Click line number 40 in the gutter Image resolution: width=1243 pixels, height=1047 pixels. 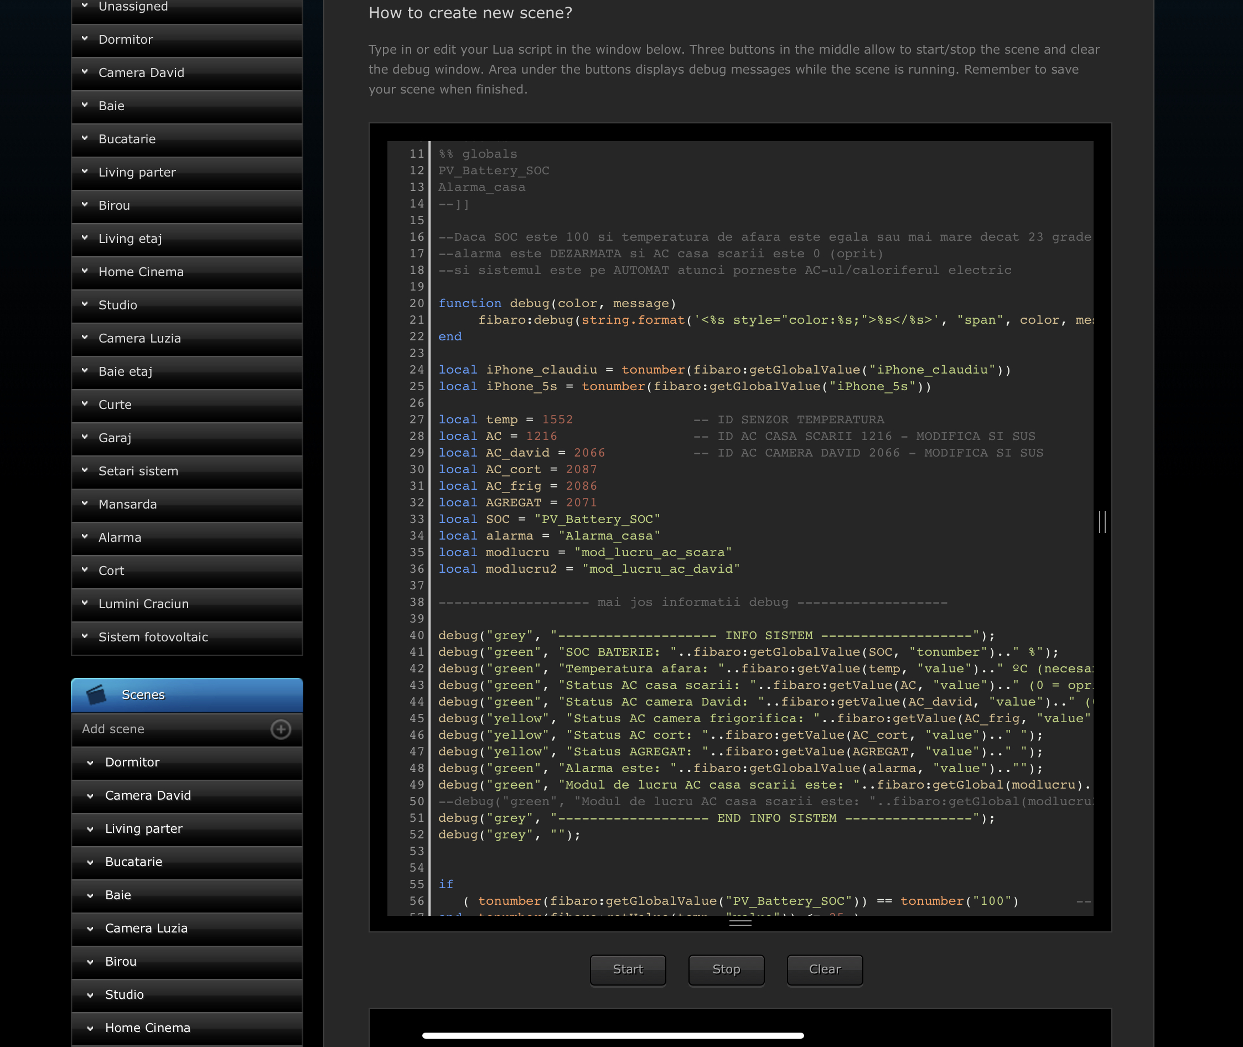417,636
